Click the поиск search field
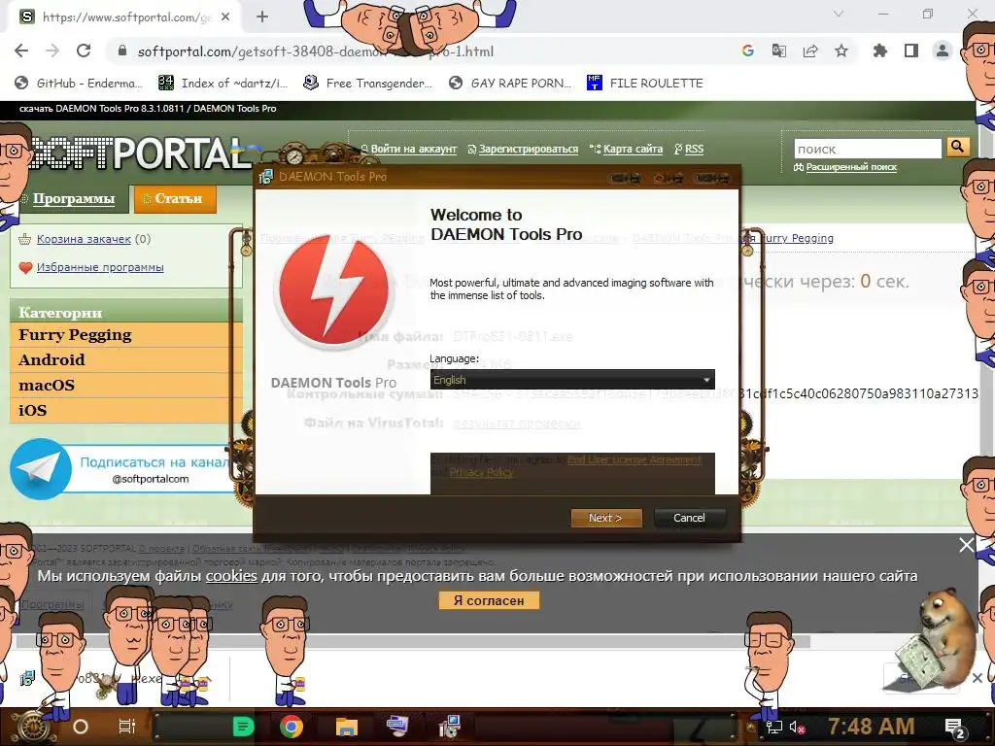This screenshot has width=995, height=746. tap(868, 149)
